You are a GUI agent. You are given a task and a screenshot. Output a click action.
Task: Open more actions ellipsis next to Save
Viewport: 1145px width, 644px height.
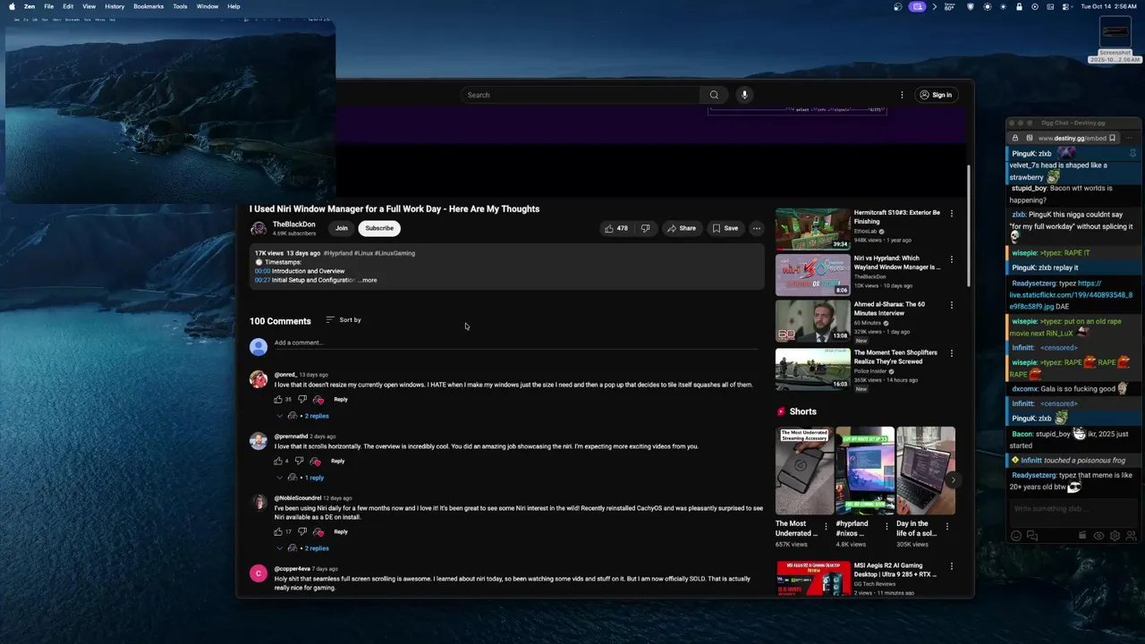click(x=757, y=228)
